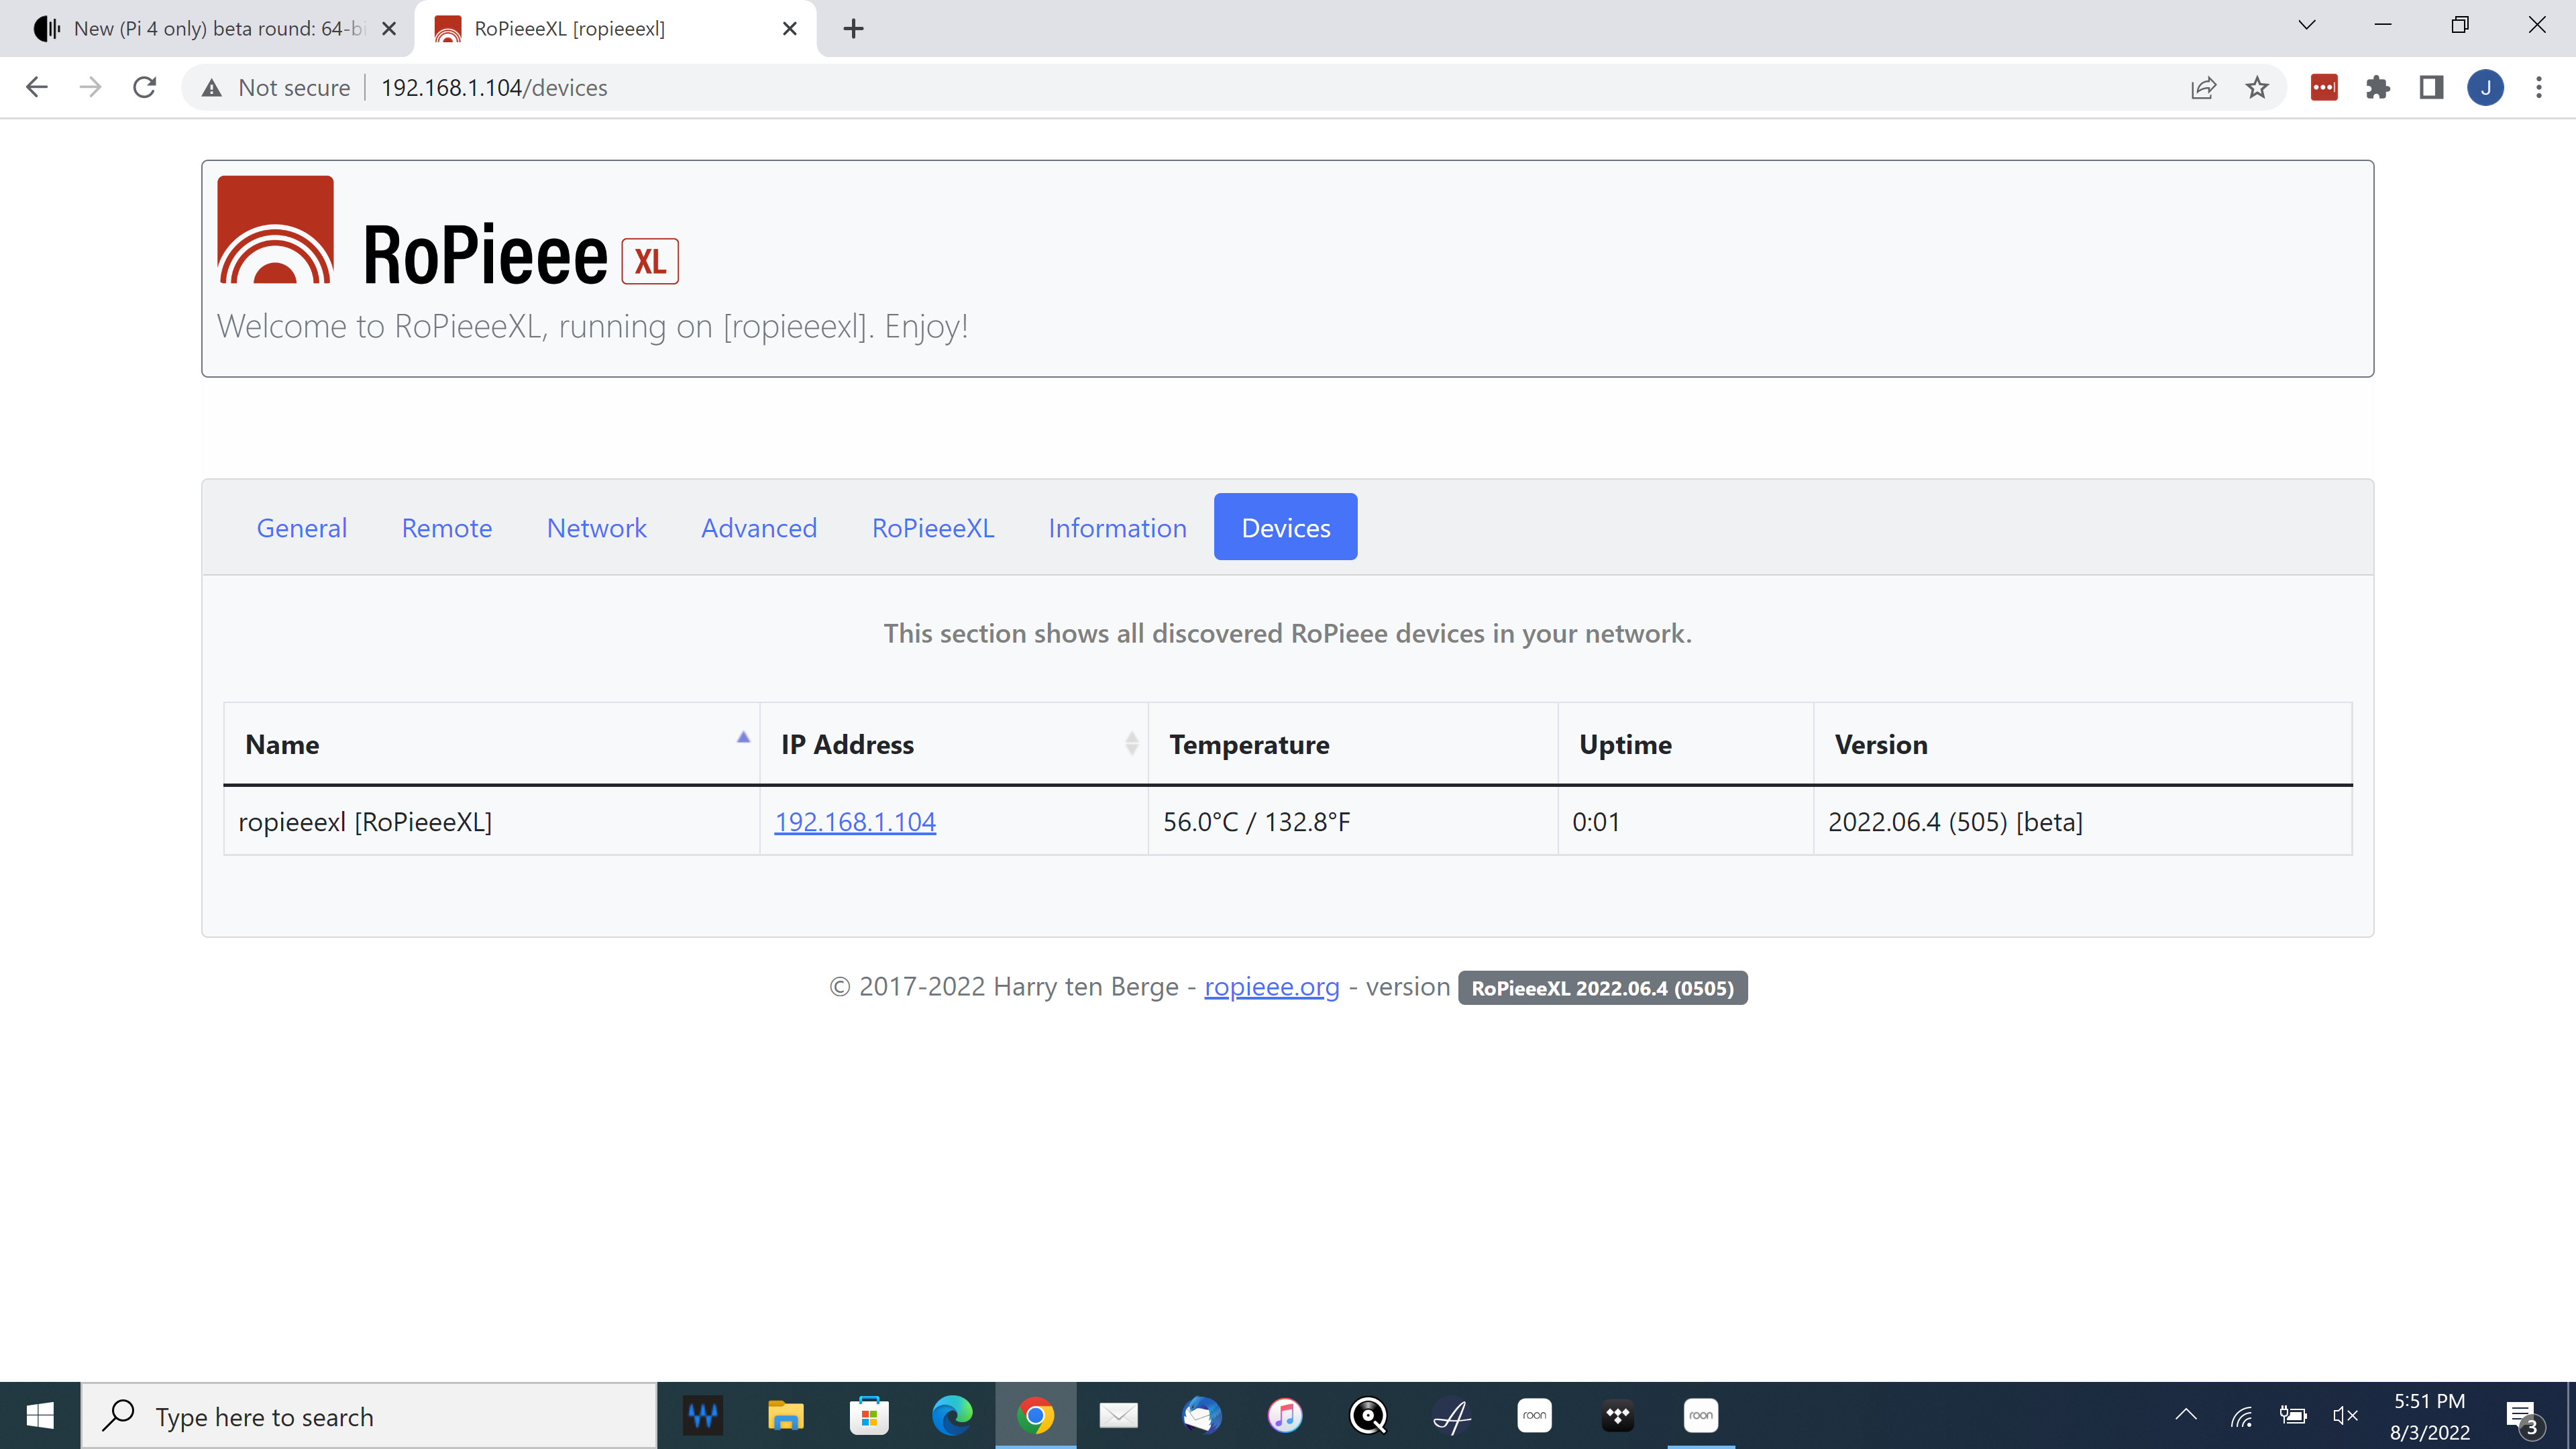
Task: Open the Windows Start menu
Action: pos(40,1416)
